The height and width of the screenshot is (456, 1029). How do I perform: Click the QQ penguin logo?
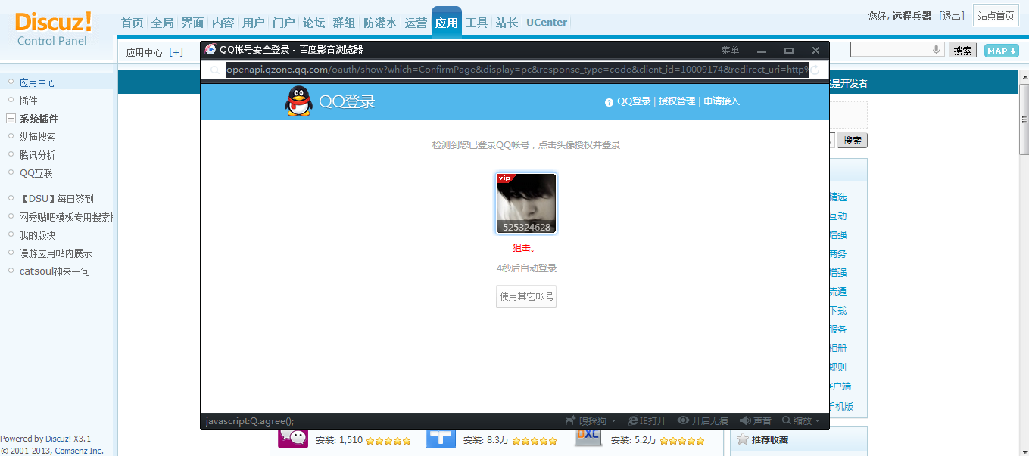click(x=298, y=101)
